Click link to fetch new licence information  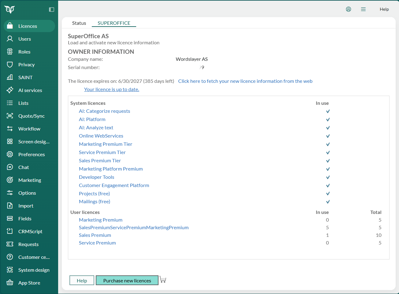pyautogui.click(x=245, y=81)
